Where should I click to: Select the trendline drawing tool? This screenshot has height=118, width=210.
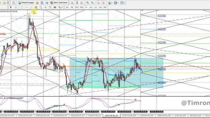[x=31, y=7]
